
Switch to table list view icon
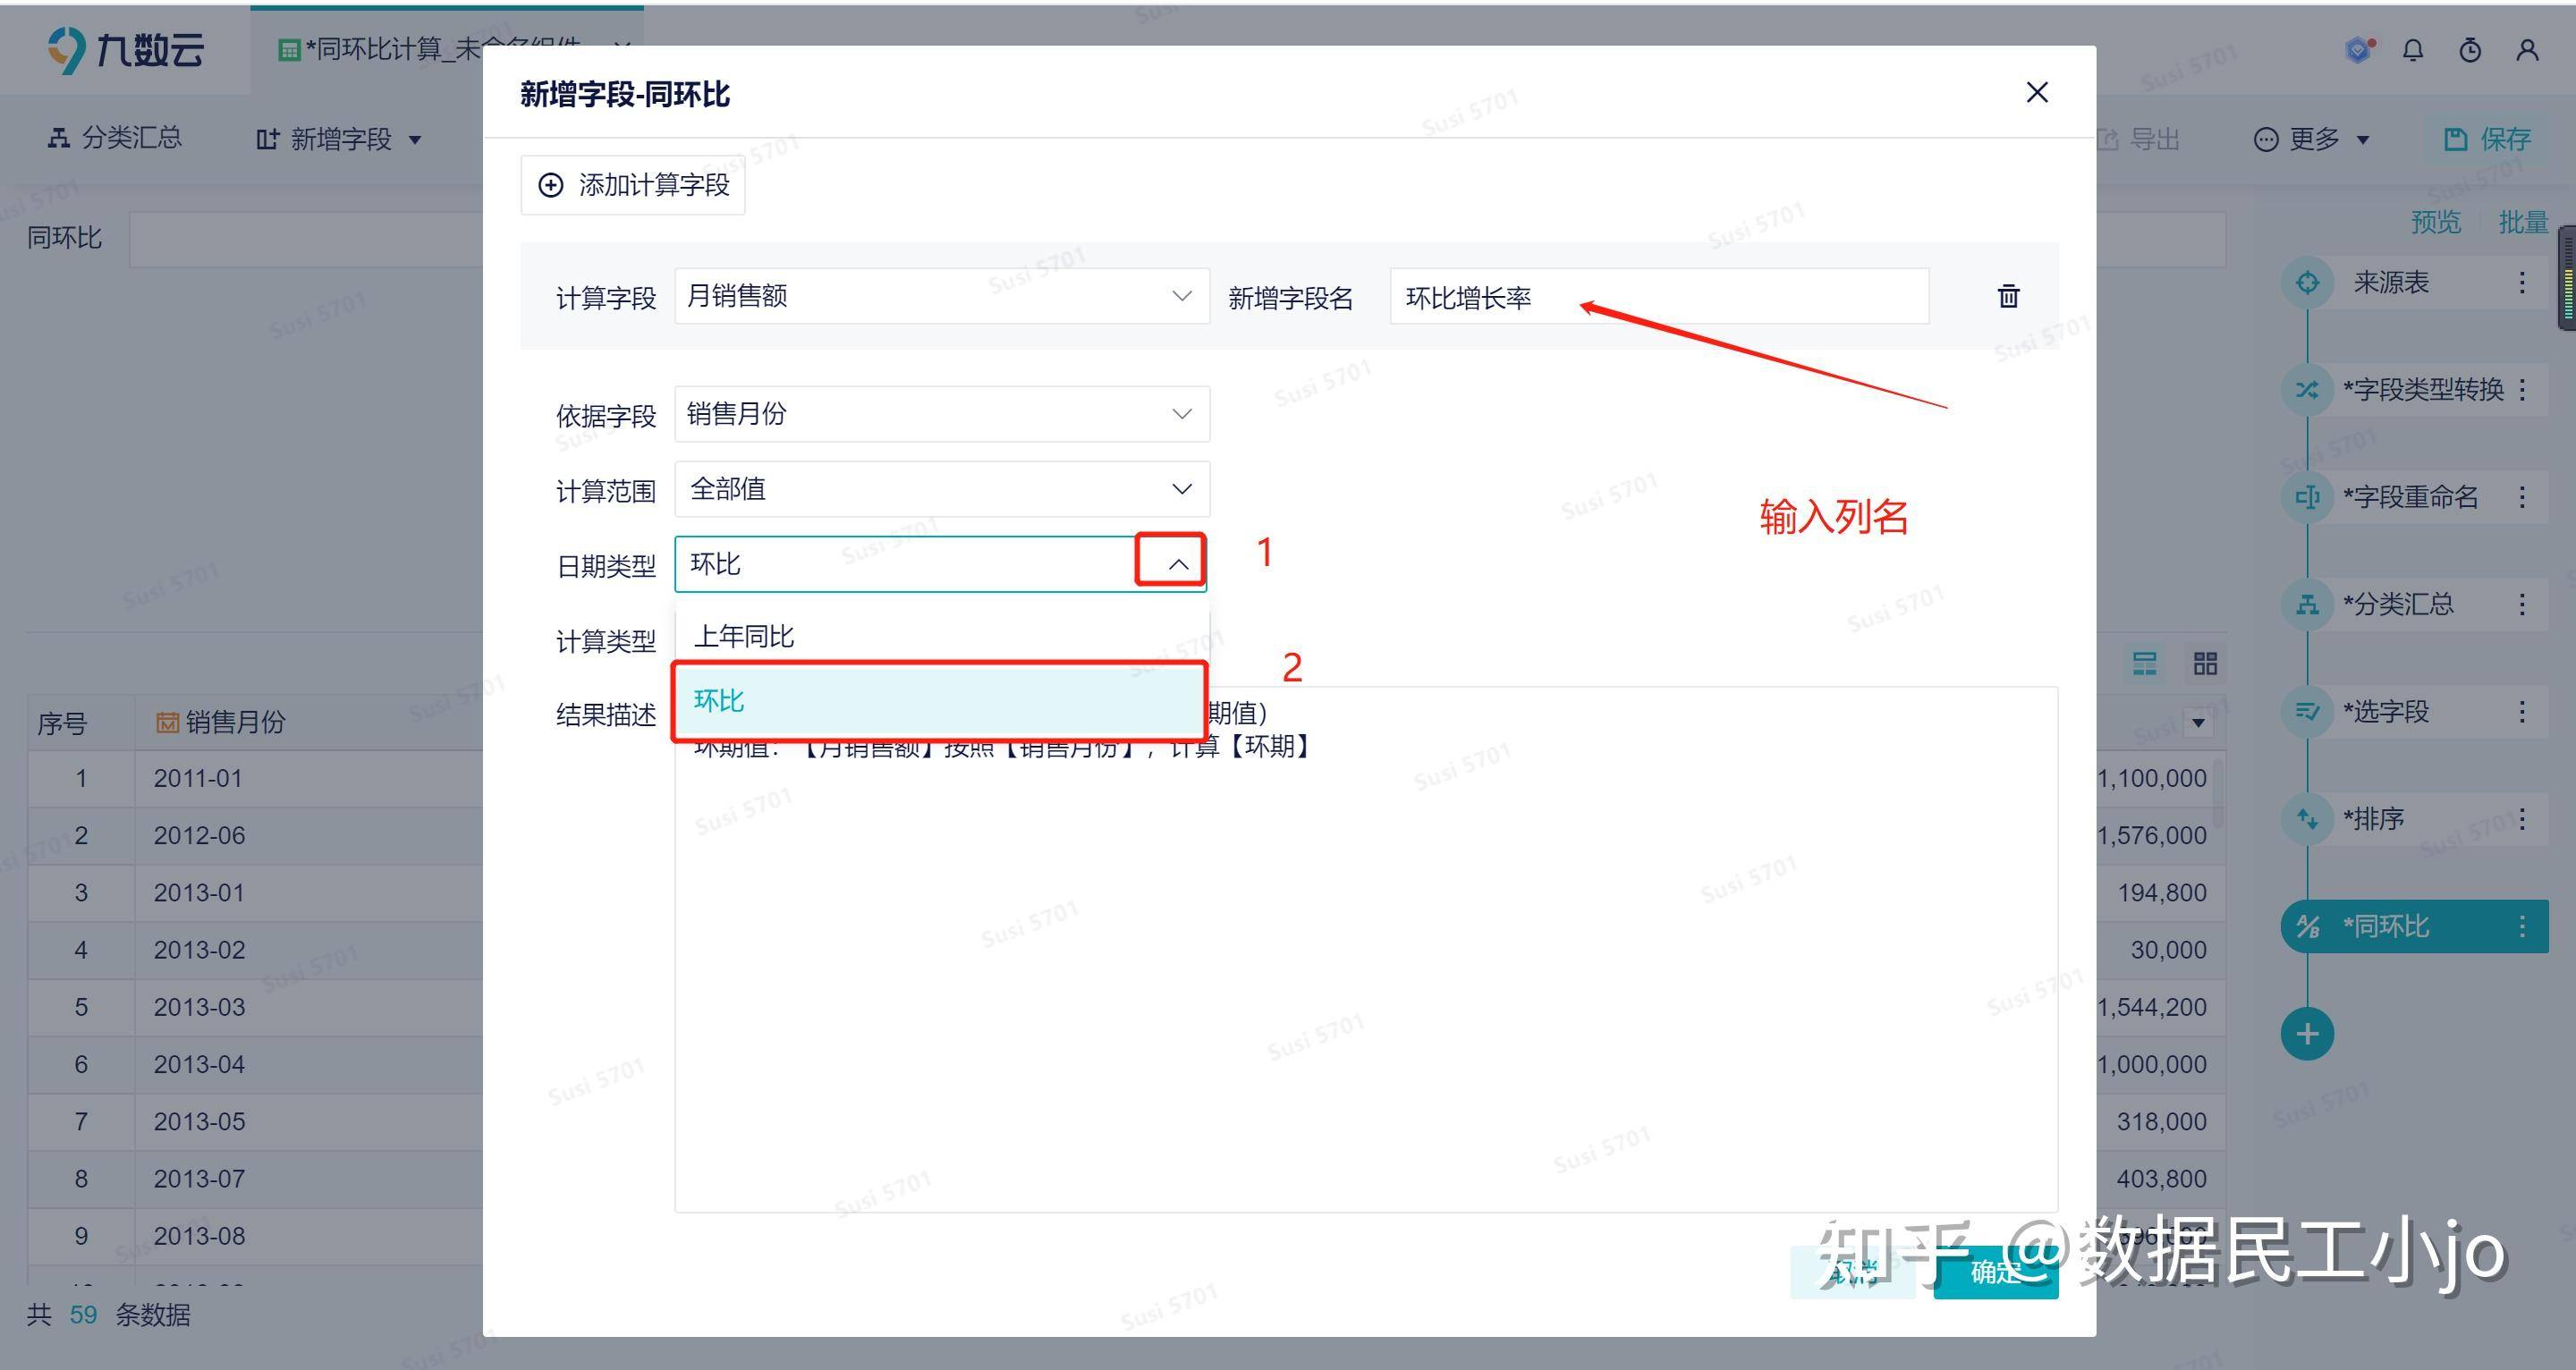pos(2145,663)
